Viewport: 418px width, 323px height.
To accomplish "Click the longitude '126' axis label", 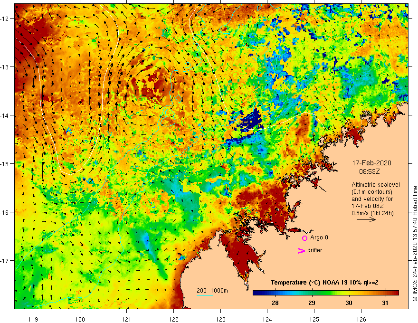I will point(361,319).
